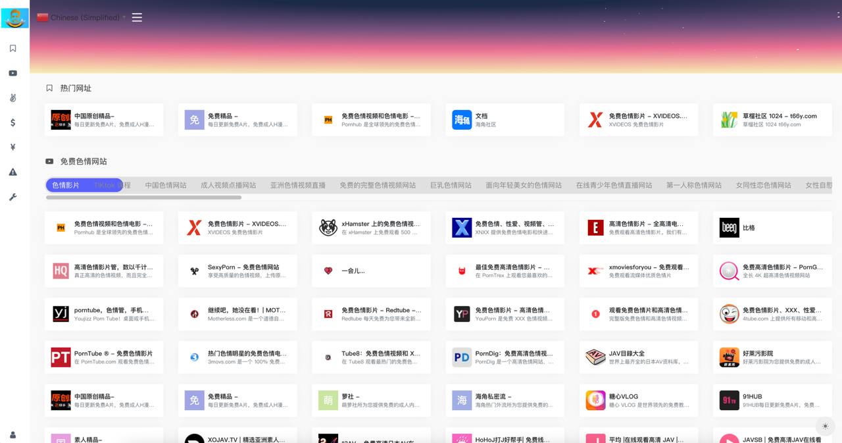Click the YJ icon of Youjizz card
Image resolution: width=842 pixels, height=443 pixels.
click(x=61, y=314)
